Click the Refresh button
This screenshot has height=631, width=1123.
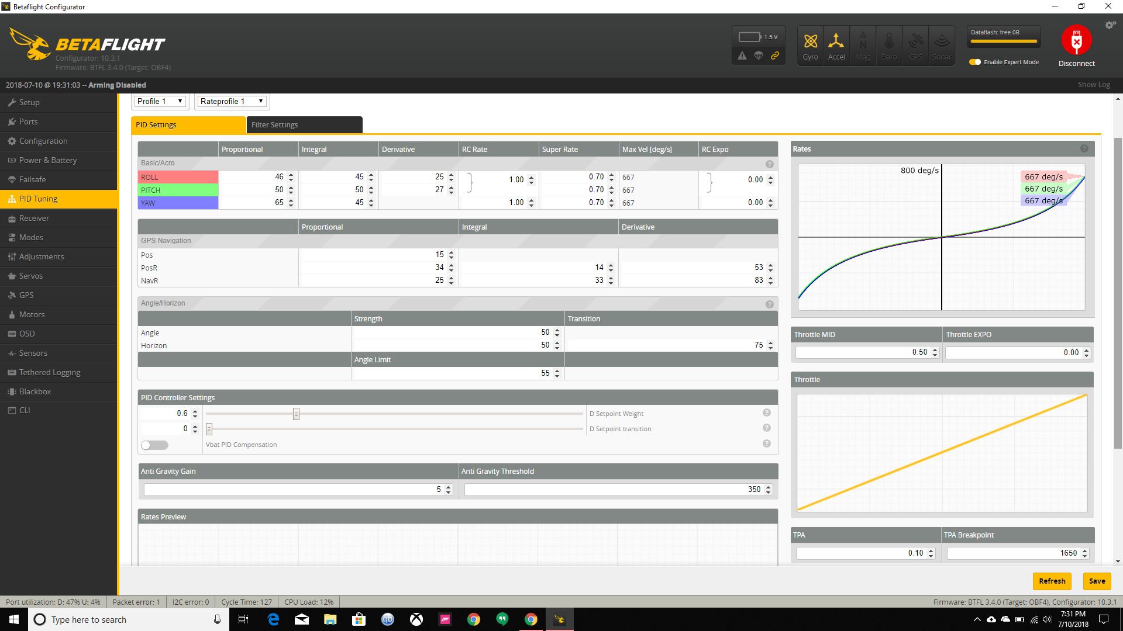1052,581
